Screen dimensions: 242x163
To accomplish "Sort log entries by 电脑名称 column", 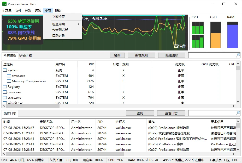I will [x=54, y=122].
